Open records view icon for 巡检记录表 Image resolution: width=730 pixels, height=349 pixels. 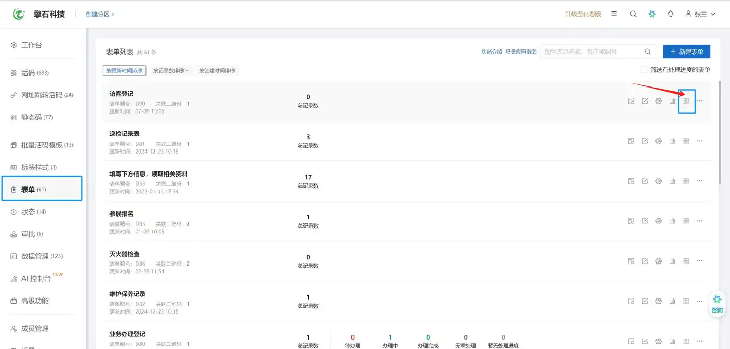631,141
